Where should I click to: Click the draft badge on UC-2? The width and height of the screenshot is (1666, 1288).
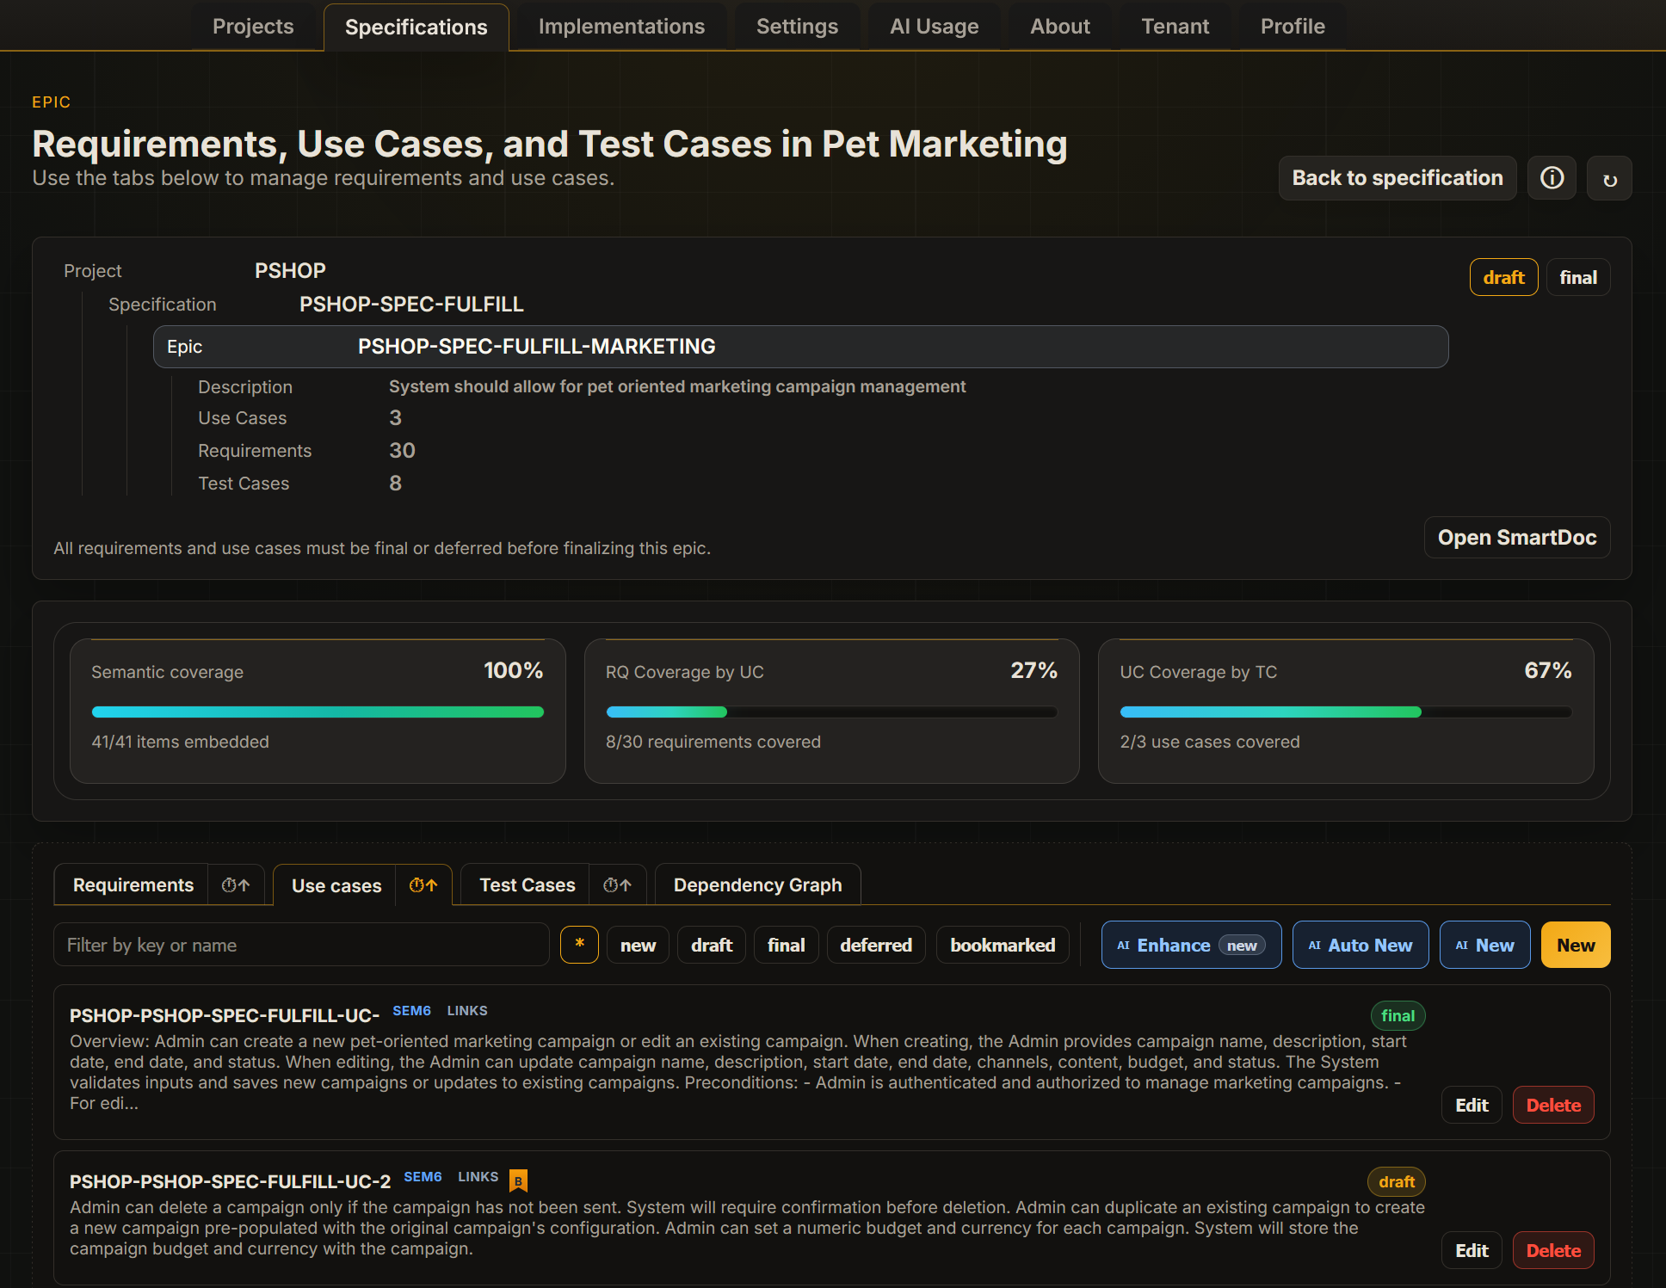click(1397, 1182)
